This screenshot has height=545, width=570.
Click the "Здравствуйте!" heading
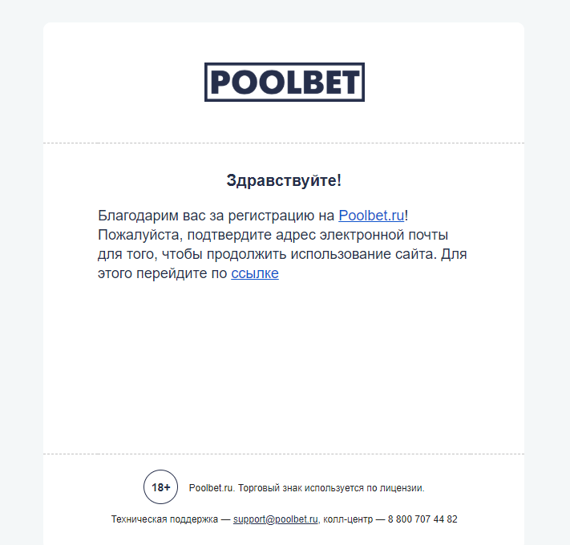pos(284,180)
